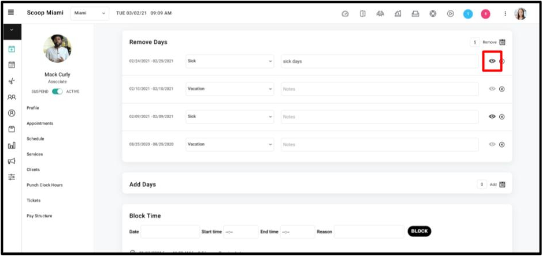Screen dimensions: 542x256
Task: Click the notes field containing 'sick days'
Action: [x=380, y=61]
